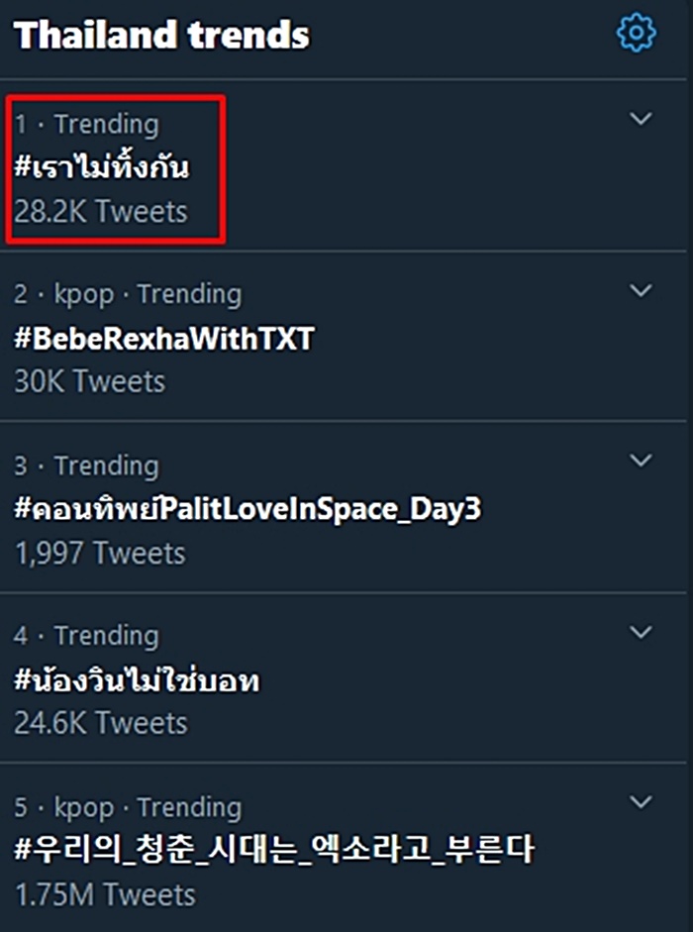Open the #เราไม่ทิ้งกัน hashtag

(102, 167)
